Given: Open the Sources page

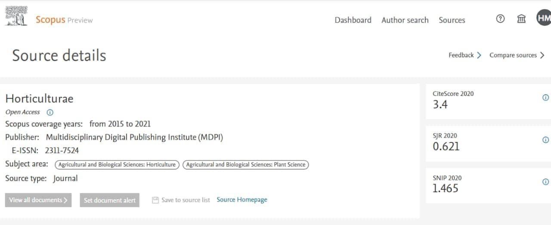Looking at the screenshot, I should [x=452, y=20].
